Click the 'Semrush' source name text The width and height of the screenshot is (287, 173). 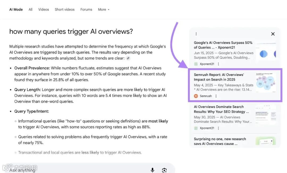[x=206, y=96]
